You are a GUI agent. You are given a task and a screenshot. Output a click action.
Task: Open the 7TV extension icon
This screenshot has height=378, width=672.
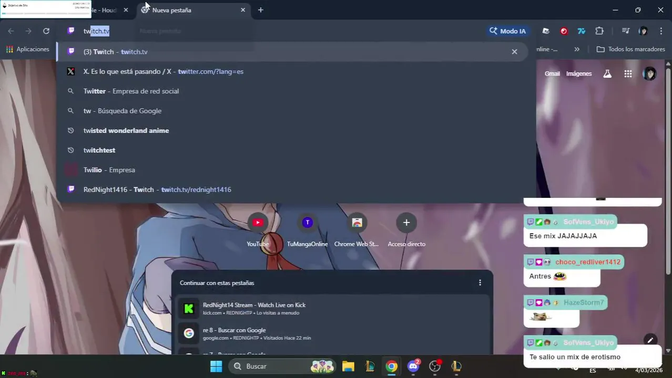(582, 31)
